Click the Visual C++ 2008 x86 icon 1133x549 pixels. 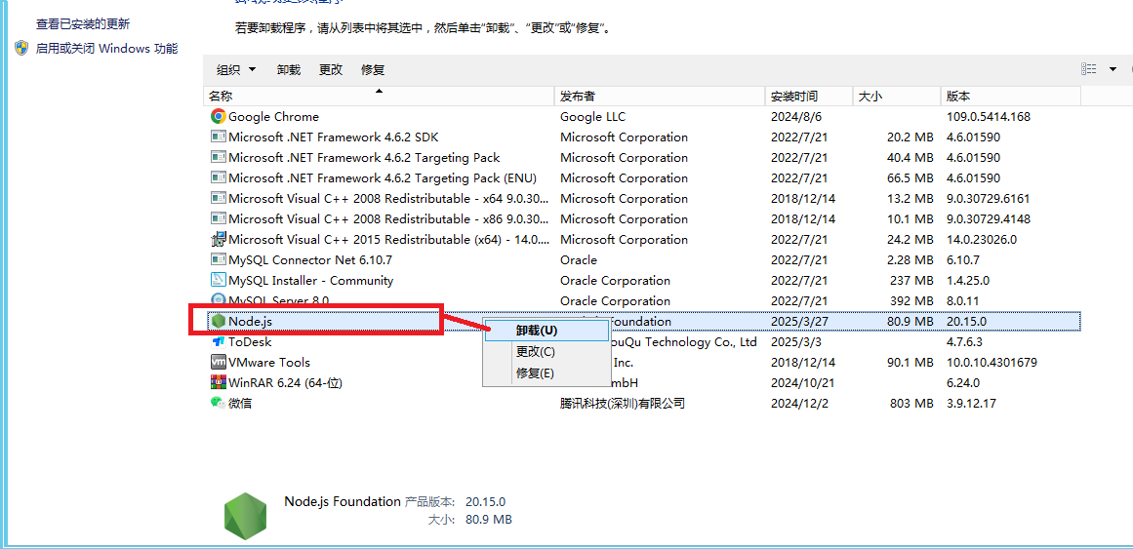219,218
